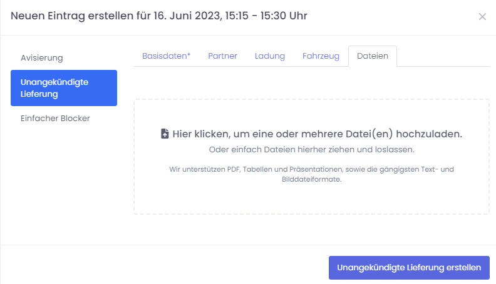This screenshot has width=496, height=284.
Task: Select Einfacher Blocker option
Action: [55, 118]
